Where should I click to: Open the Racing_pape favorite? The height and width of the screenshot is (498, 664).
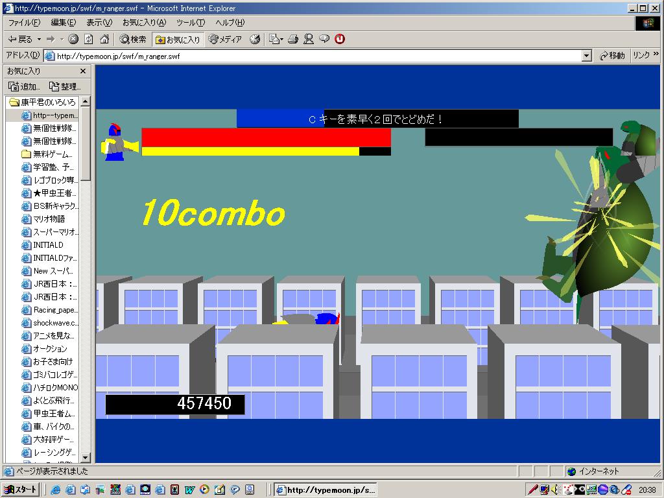49,310
